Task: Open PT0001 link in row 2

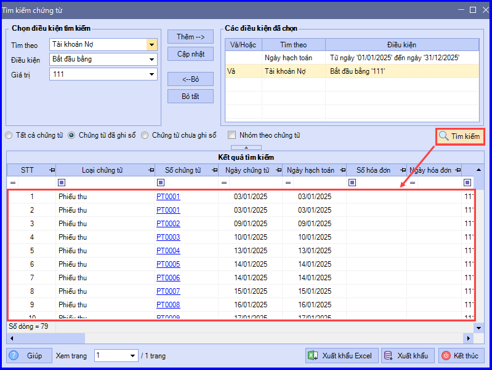Action: click(168, 210)
